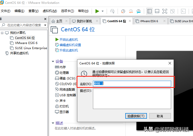
Task: Select the 声卡 device entry
Action: 63,101
